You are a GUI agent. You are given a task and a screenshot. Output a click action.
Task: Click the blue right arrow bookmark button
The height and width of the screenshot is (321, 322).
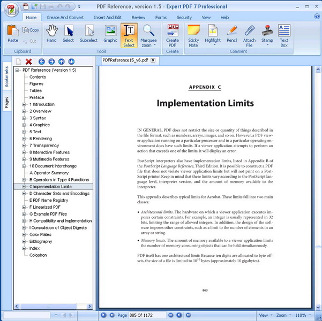[x=51, y=62]
